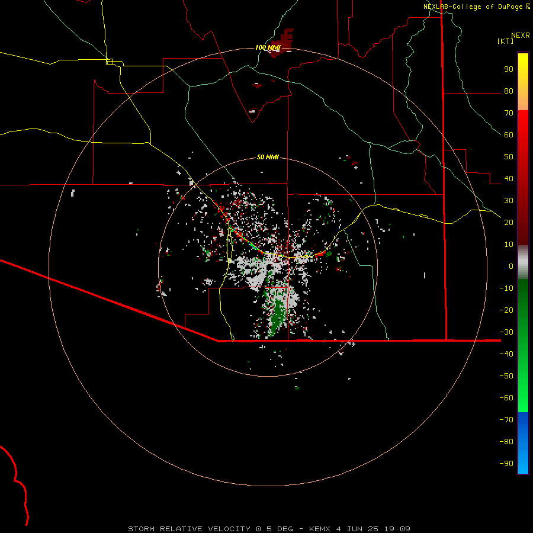Click the positive 90 value on the velocity scale
533x533 pixels.
click(x=509, y=69)
